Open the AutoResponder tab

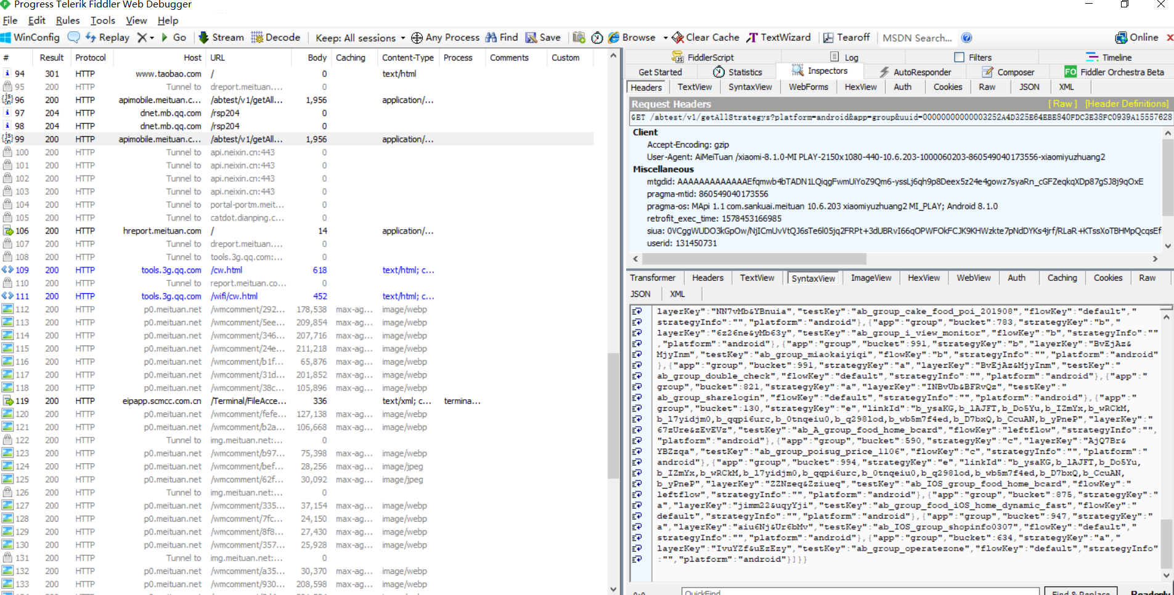pos(915,72)
